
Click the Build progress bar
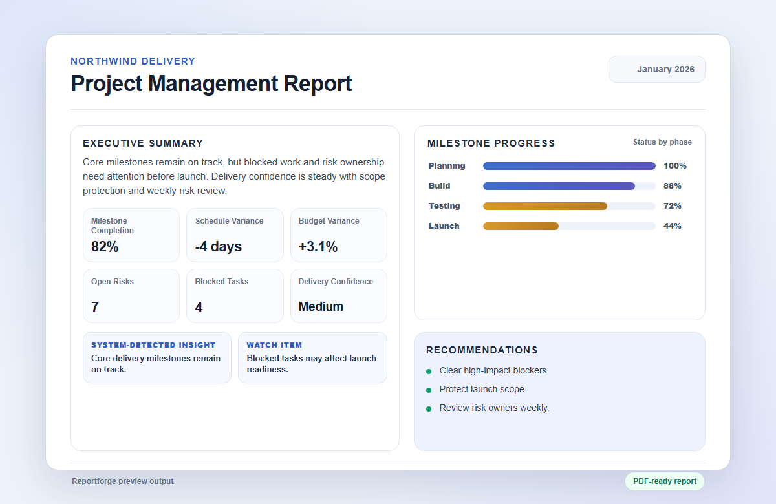[569, 186]
